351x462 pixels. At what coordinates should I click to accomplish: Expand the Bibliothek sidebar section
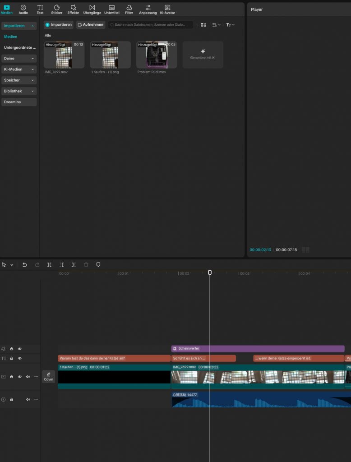point(18,91)
